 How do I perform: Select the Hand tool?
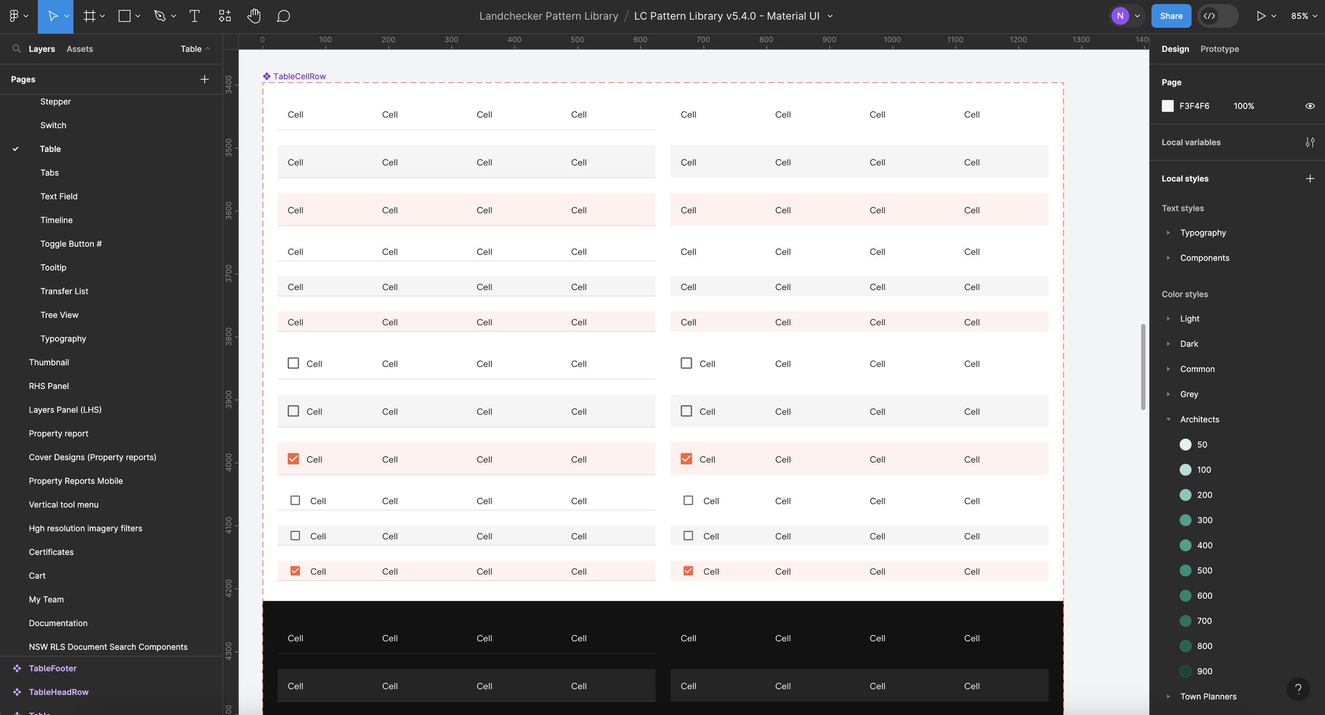coord(254,16)
